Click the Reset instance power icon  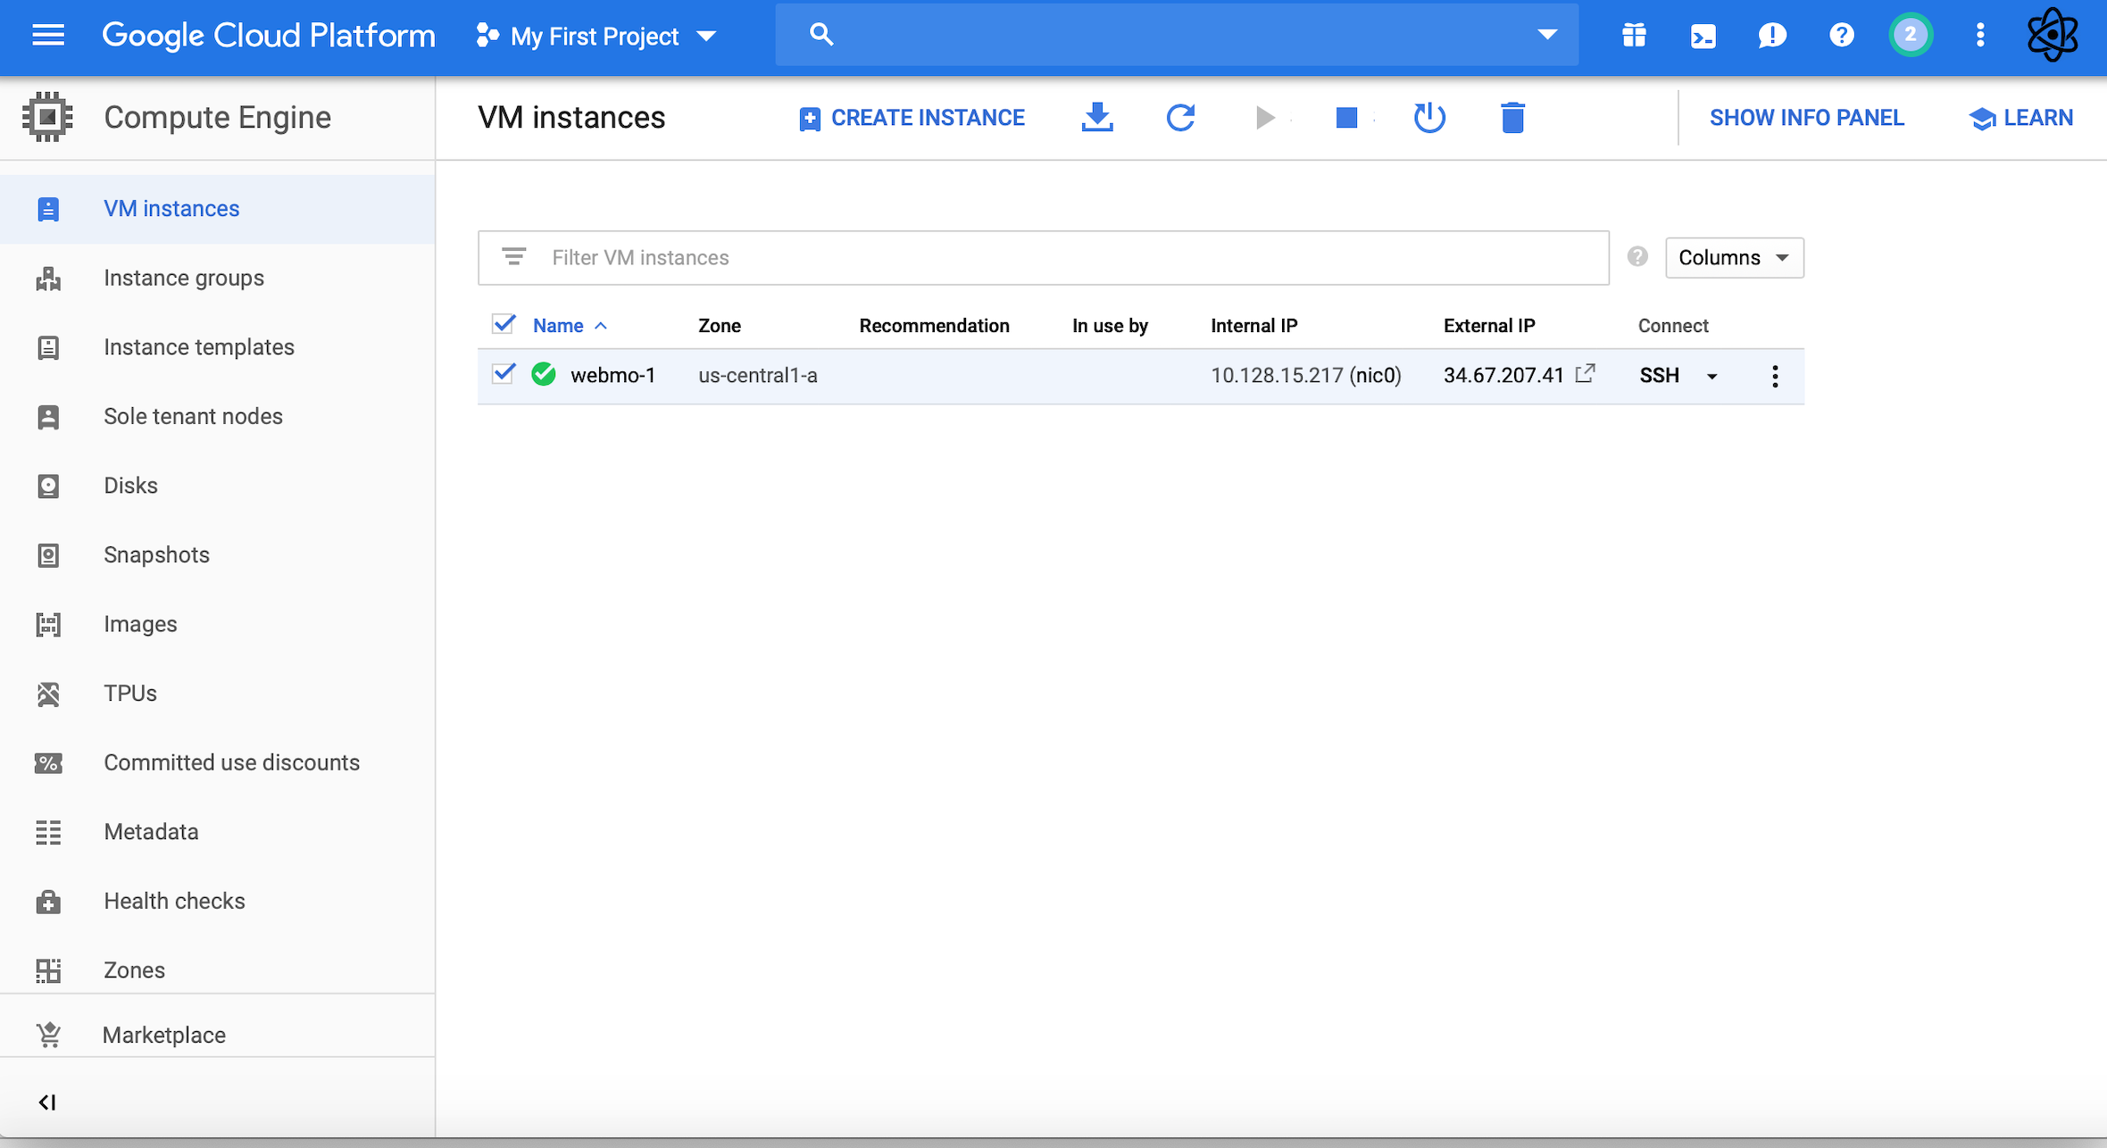point(1428,118)
